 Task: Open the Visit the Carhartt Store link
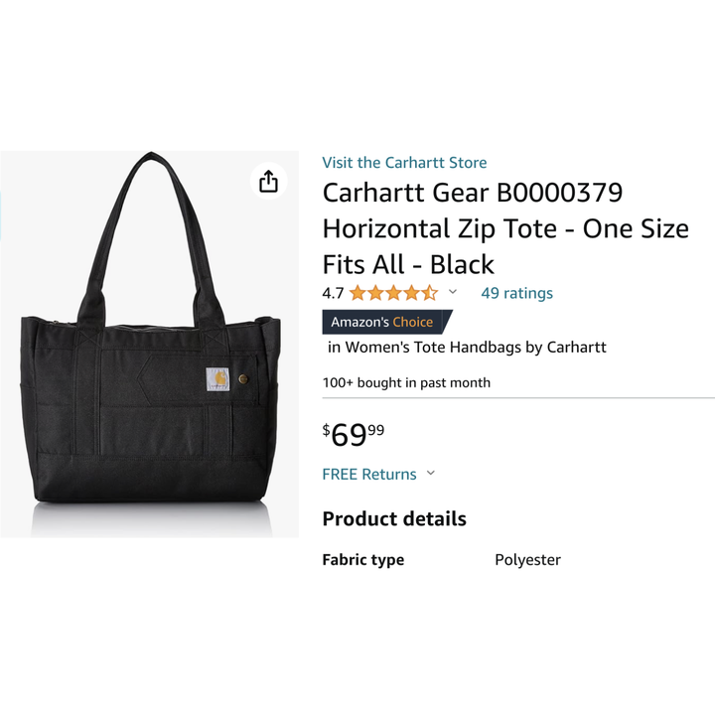click(x=404, y=163)
